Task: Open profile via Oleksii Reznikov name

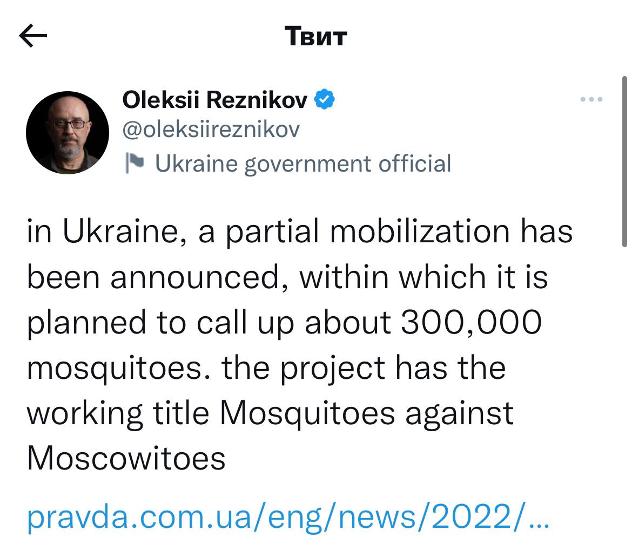Action: 215,99
